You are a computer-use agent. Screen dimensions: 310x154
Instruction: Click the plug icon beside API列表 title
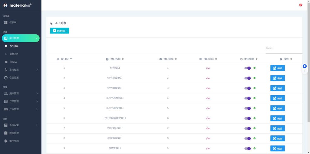(x=51, y=23)
